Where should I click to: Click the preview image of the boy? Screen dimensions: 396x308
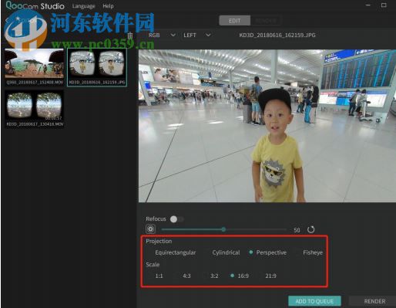tap(267, 126)
